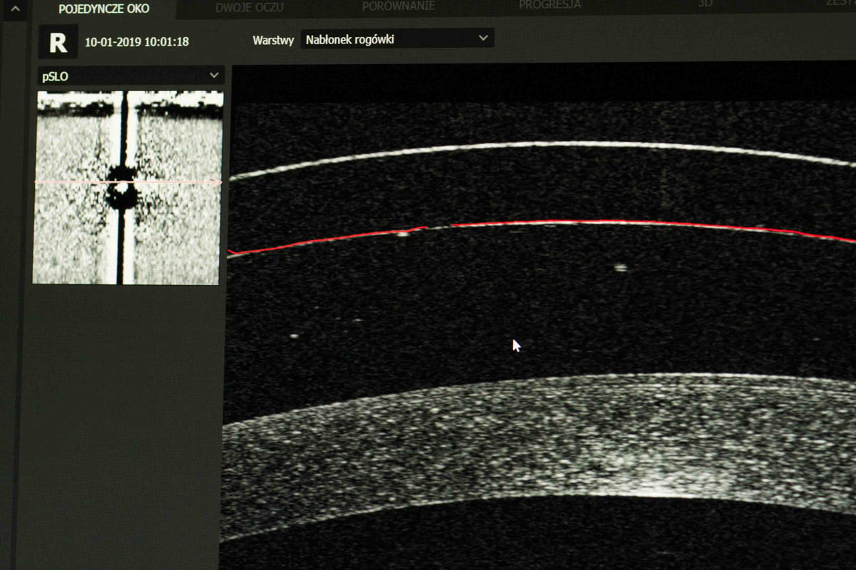Select the PROGRESJA tab
This screenshot has height=570, width=856.
point(549,5)
